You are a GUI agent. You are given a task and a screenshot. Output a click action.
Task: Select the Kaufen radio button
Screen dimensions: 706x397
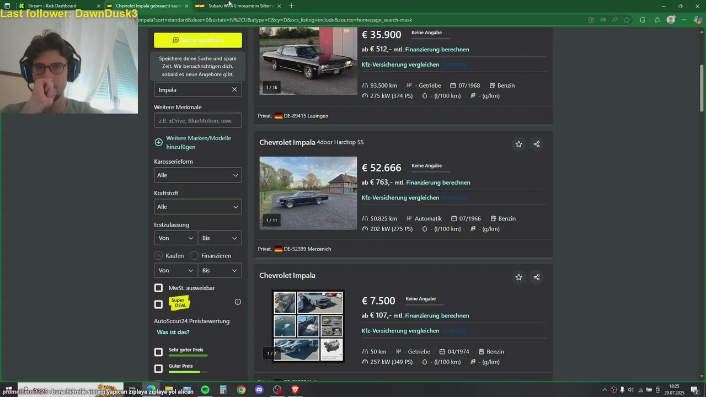click(158, 256)
